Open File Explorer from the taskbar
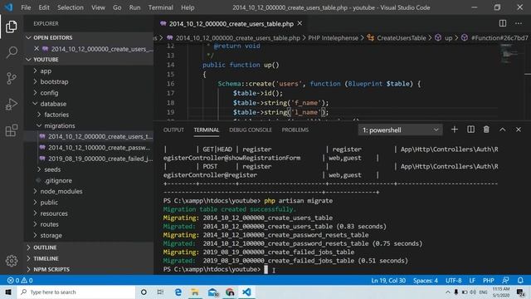531x299 pixels. pyautogui.click(x=195, y=292)
